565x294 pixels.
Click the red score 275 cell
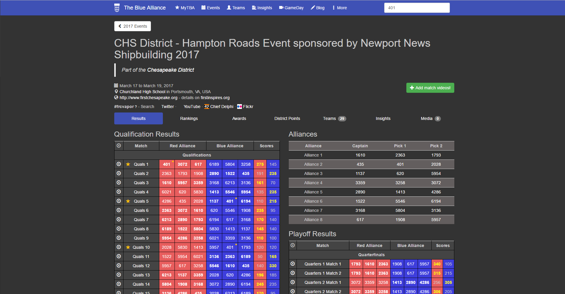pyautogui.click(x=260, y=164)
